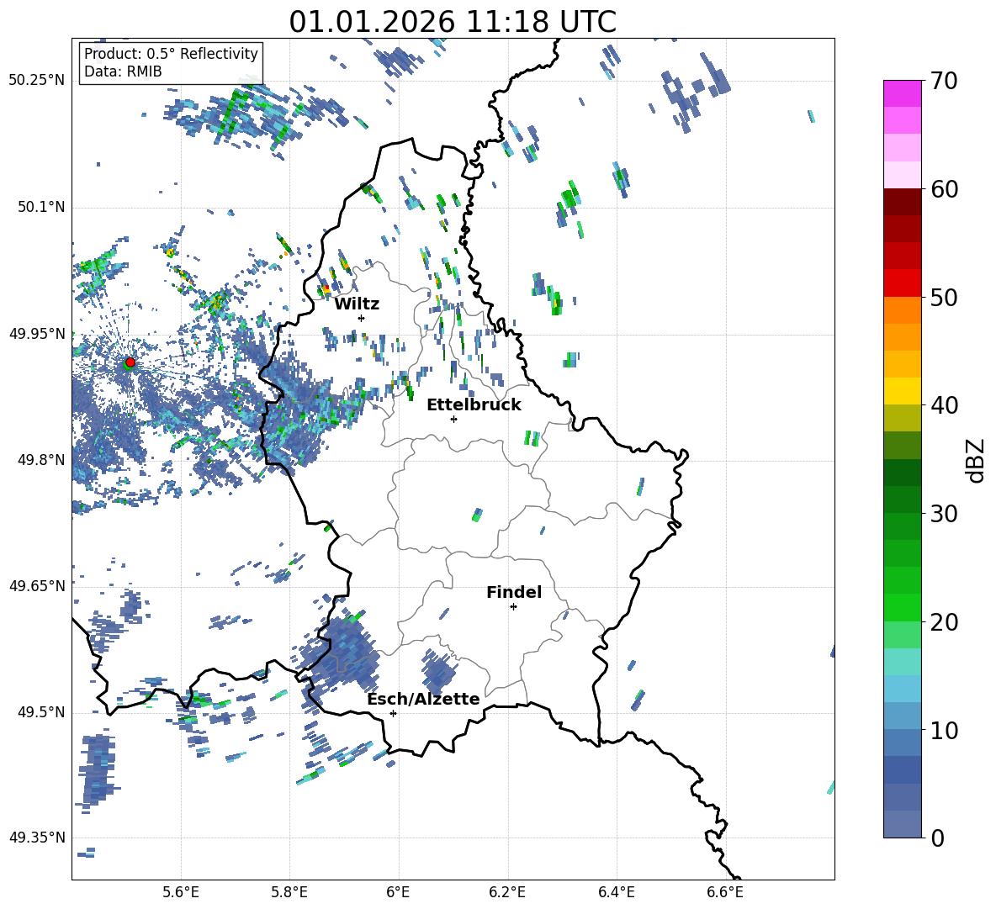Click the 6°E longitude tick label
The image size is (996, 909).
(398, 892)
